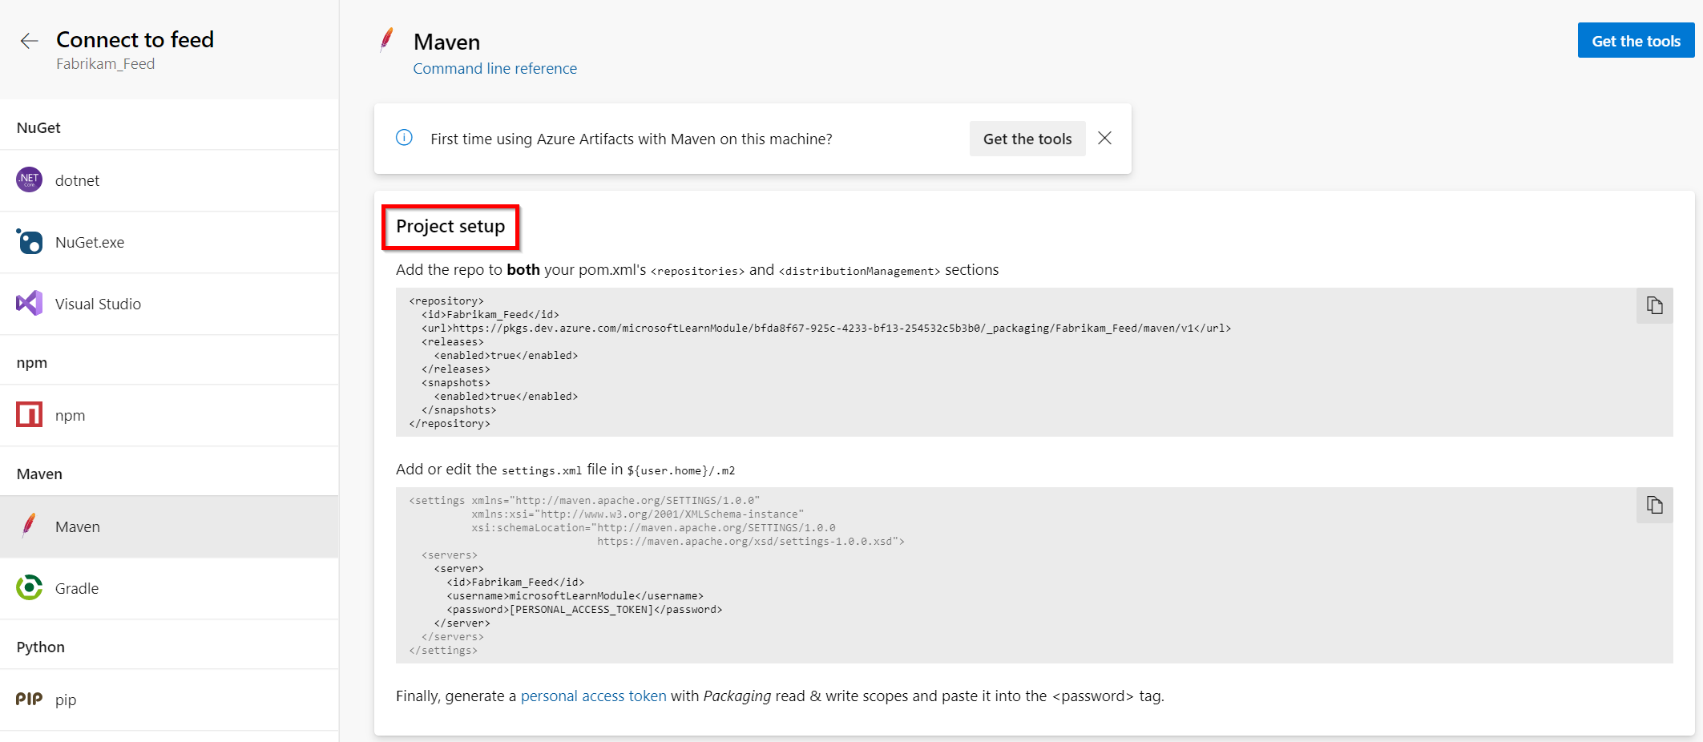Click the First time using Azure Artifacts text
Screen dimensions: 1703x742
pyautogui.click(x=631, y=139)
